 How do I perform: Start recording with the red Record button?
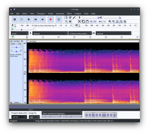click(x=51, y=19)
